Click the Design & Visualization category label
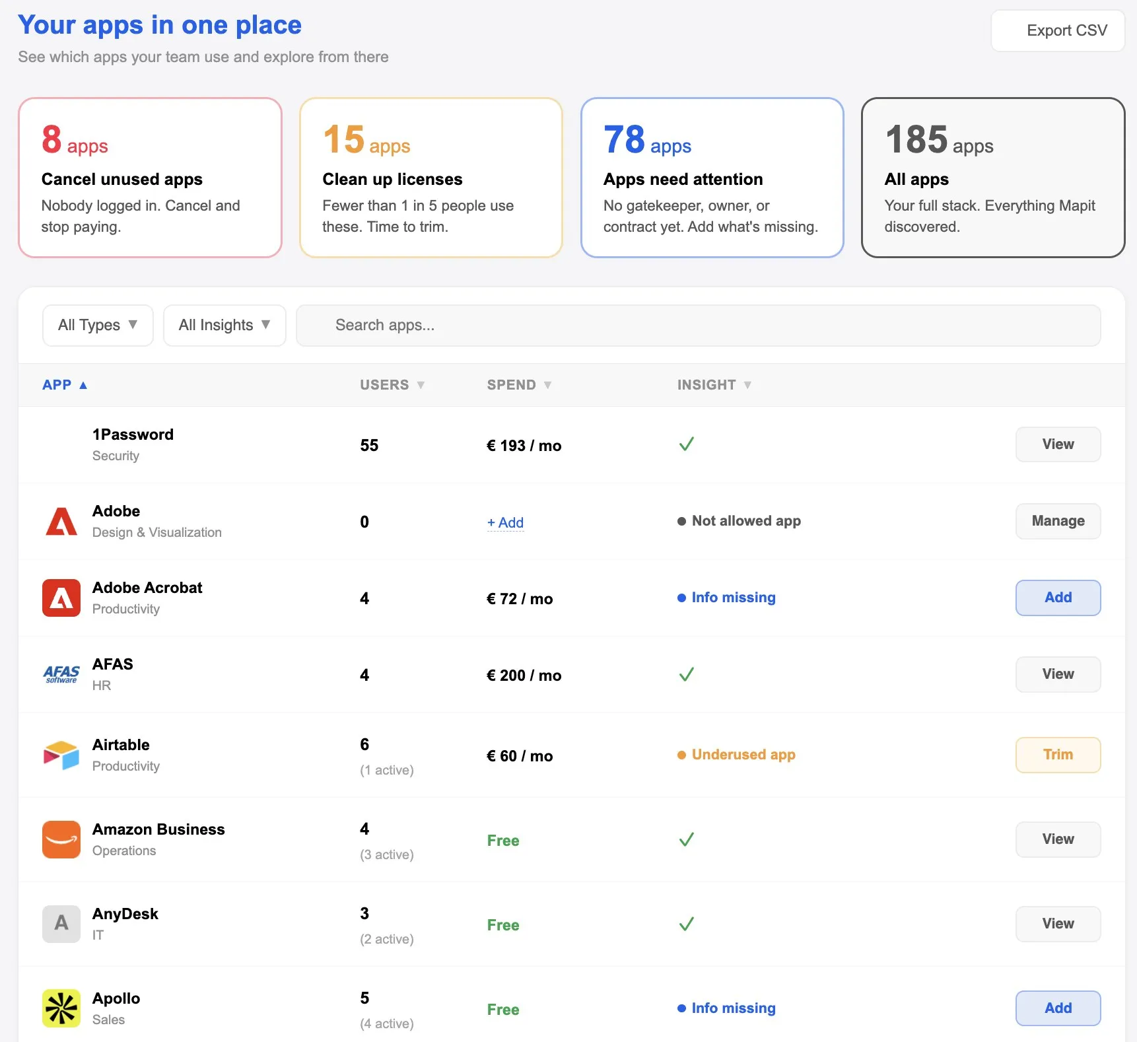 pos(157,532)
